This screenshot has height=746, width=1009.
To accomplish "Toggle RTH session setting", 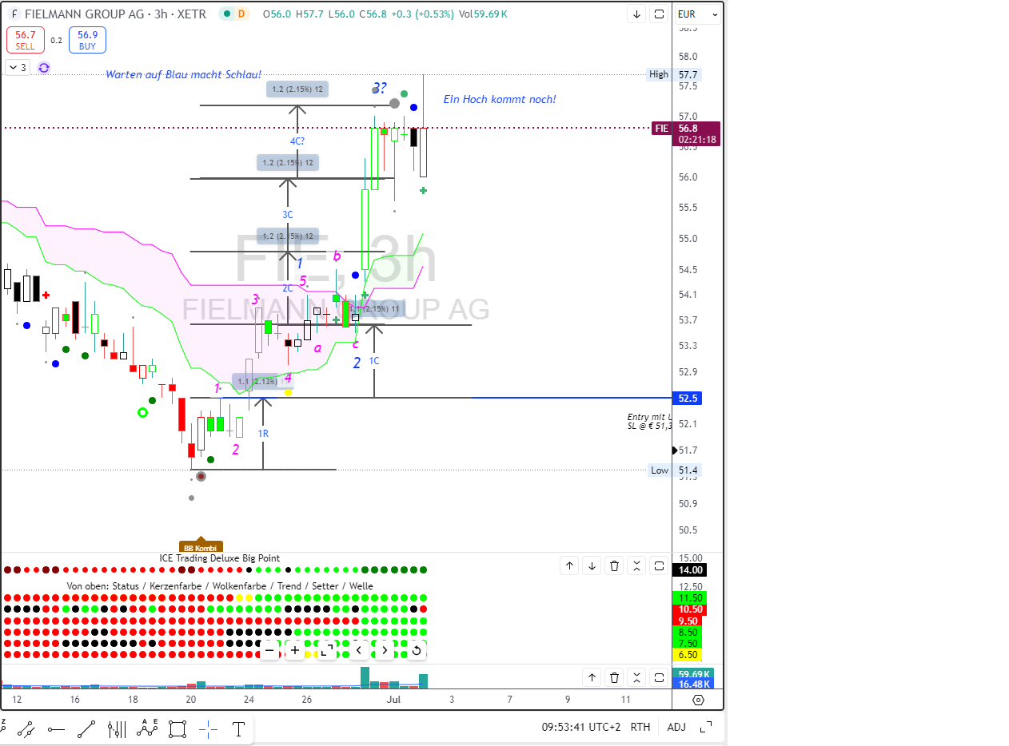I will click(640, 728).
